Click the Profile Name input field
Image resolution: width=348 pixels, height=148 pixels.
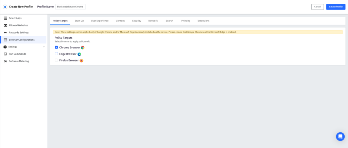pos(70,7)
